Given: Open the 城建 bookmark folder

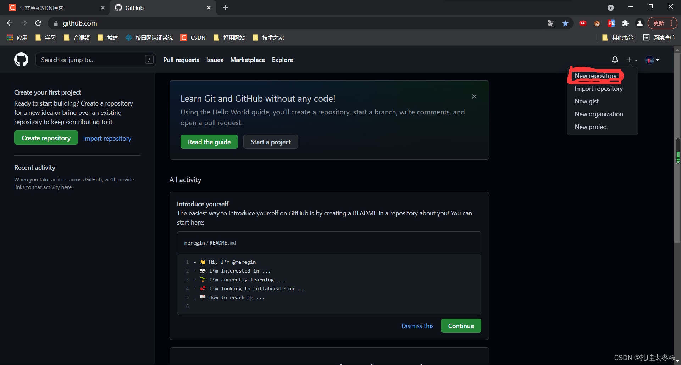Looking at the screenshot, I should coord(108,38).
